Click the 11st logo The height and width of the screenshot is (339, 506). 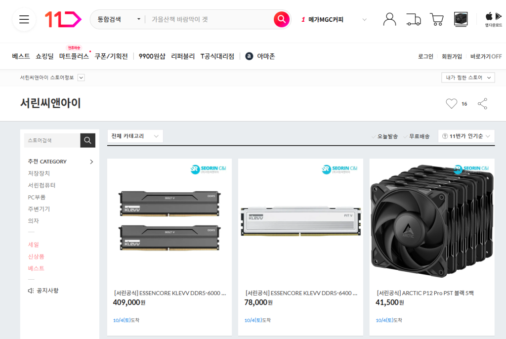click(63, 20)
